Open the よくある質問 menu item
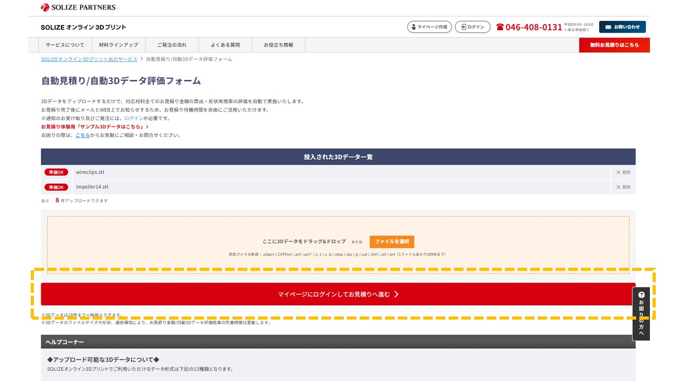The image size is (678, 381). click(x=225, y=45)
